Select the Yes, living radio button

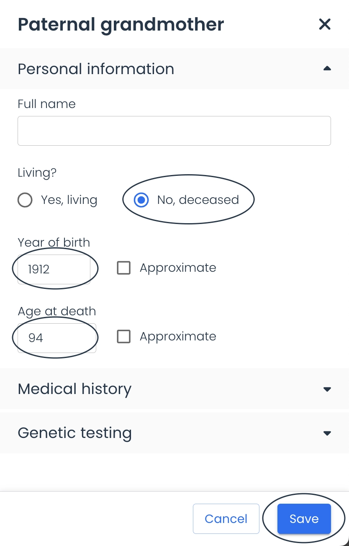(x=25, y=200)
